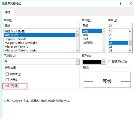Choose Microsoft YaHei UI font
Image resolution: width=134 pixels, height=119 pixels.
[40, 47]
